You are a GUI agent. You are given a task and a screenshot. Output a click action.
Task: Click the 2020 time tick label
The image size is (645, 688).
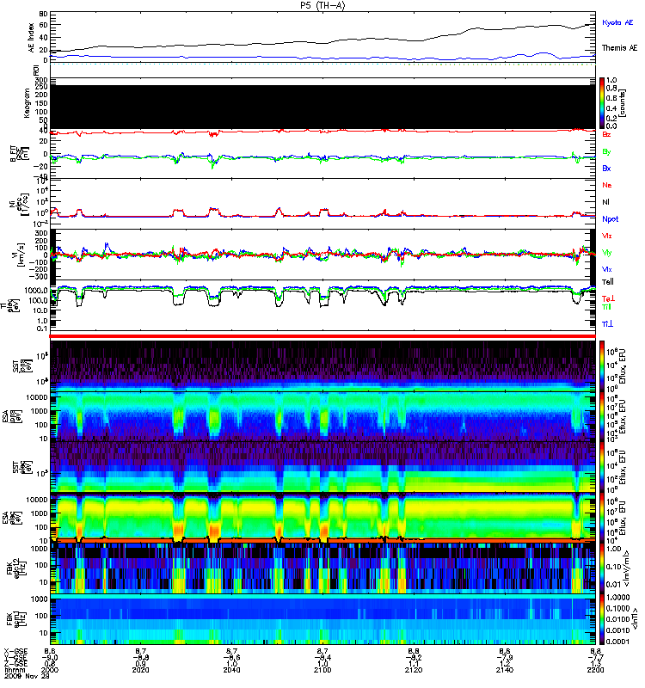click(140, 670)
